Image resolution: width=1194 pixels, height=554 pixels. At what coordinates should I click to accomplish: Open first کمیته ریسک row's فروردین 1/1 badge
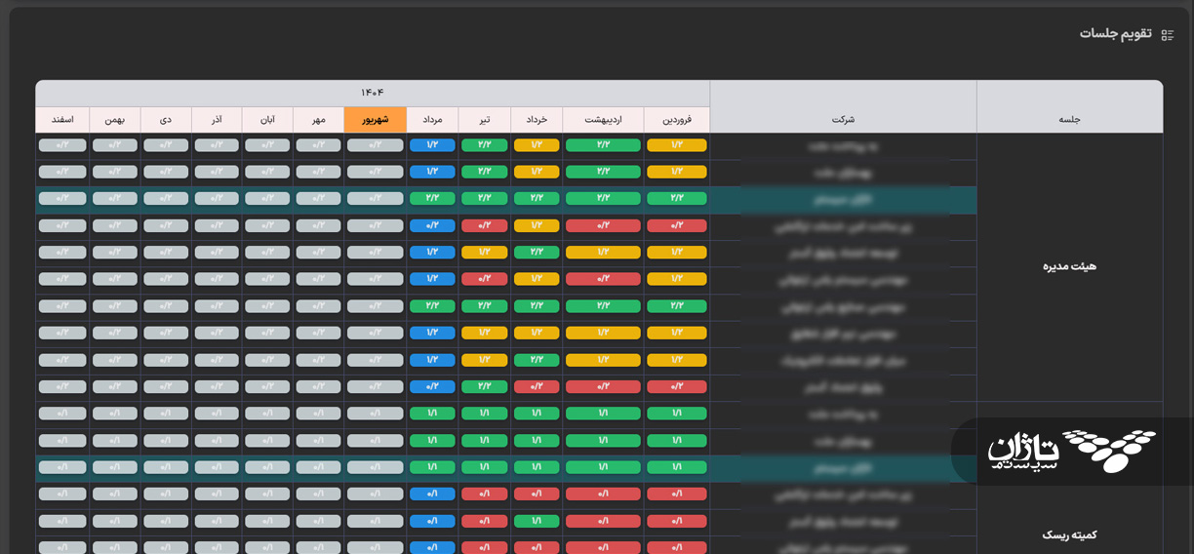coord(677,414)
